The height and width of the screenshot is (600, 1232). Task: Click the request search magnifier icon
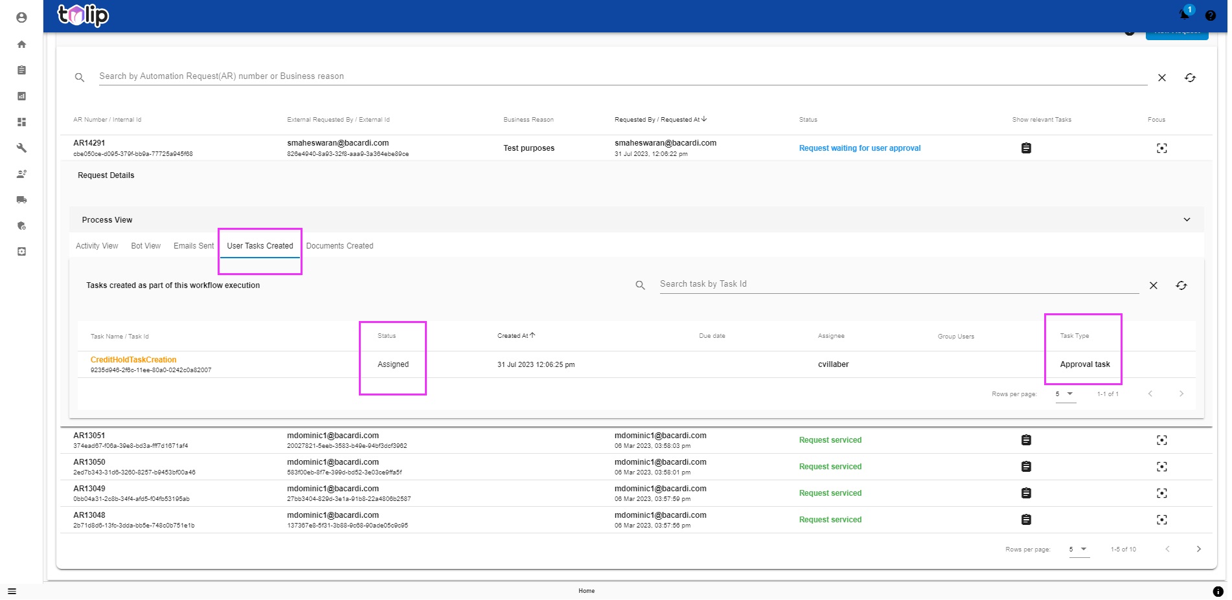click(80, 77)
